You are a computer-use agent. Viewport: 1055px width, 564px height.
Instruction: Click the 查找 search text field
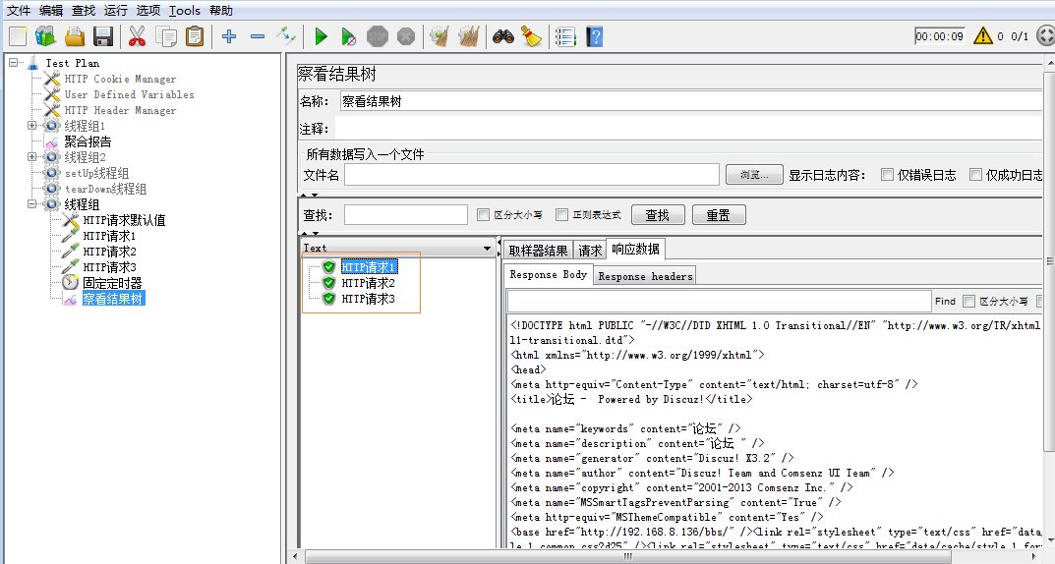[x=406, y=215]
